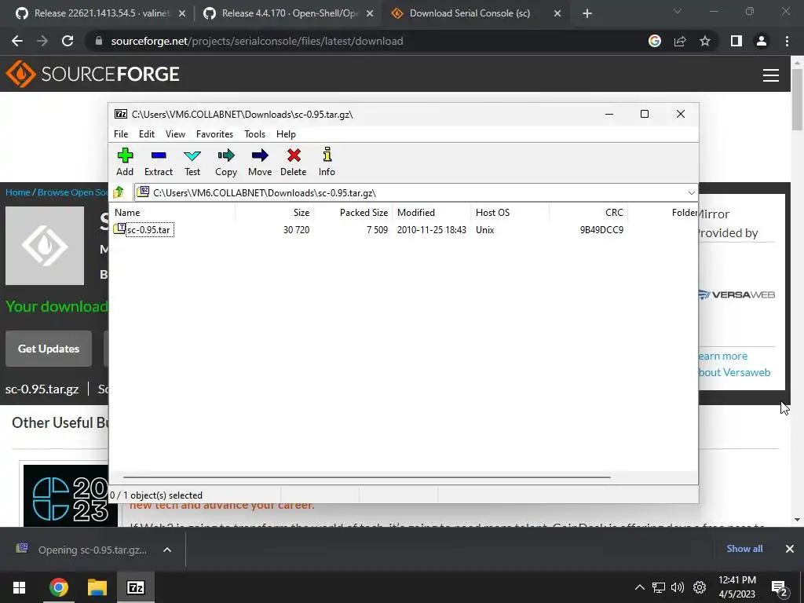
Task: Open the Windows Start menu
Action: [20, 587]
